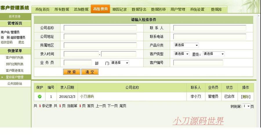Open 客户预约列表 in quick menu
261x139 pixels.
[15, 58]
